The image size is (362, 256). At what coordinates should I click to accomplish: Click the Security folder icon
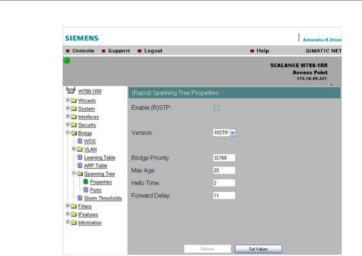(74, 125)
